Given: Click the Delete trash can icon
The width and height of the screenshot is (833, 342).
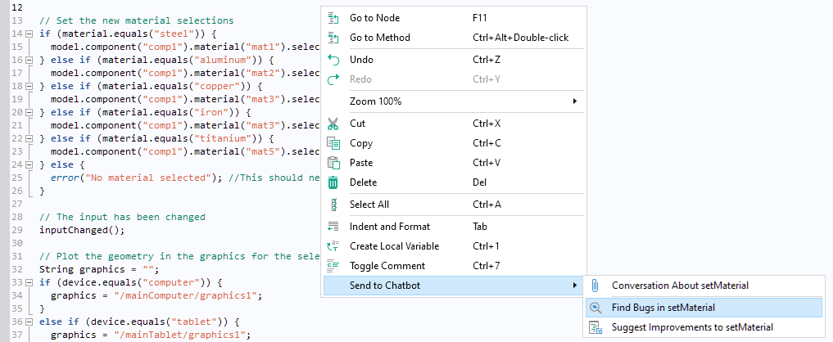Looking at the screenshot, I should [333, 182].
